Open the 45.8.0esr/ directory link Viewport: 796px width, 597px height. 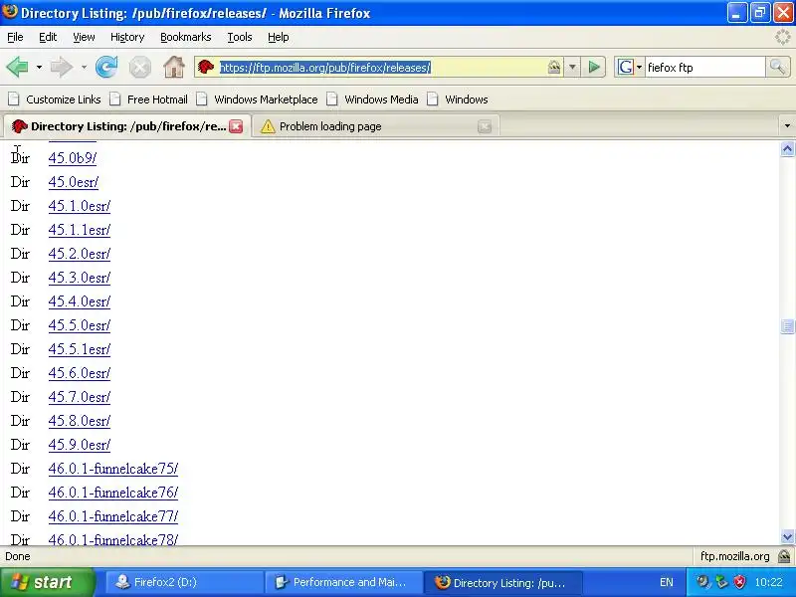tap(80, 420)
